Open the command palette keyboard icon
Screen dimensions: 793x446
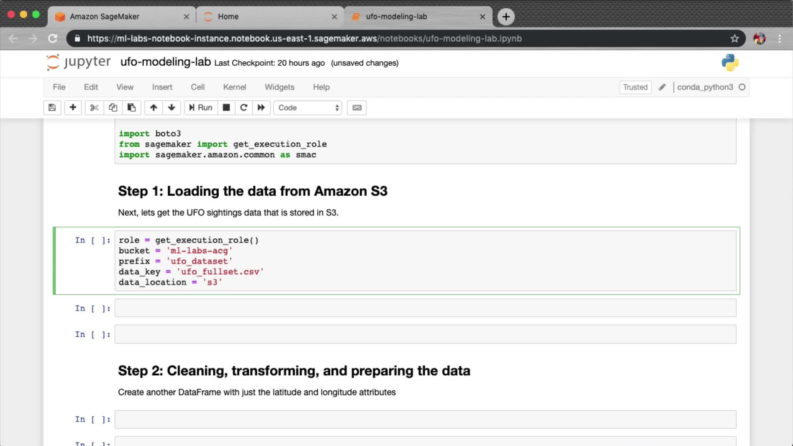click(357, 108)
